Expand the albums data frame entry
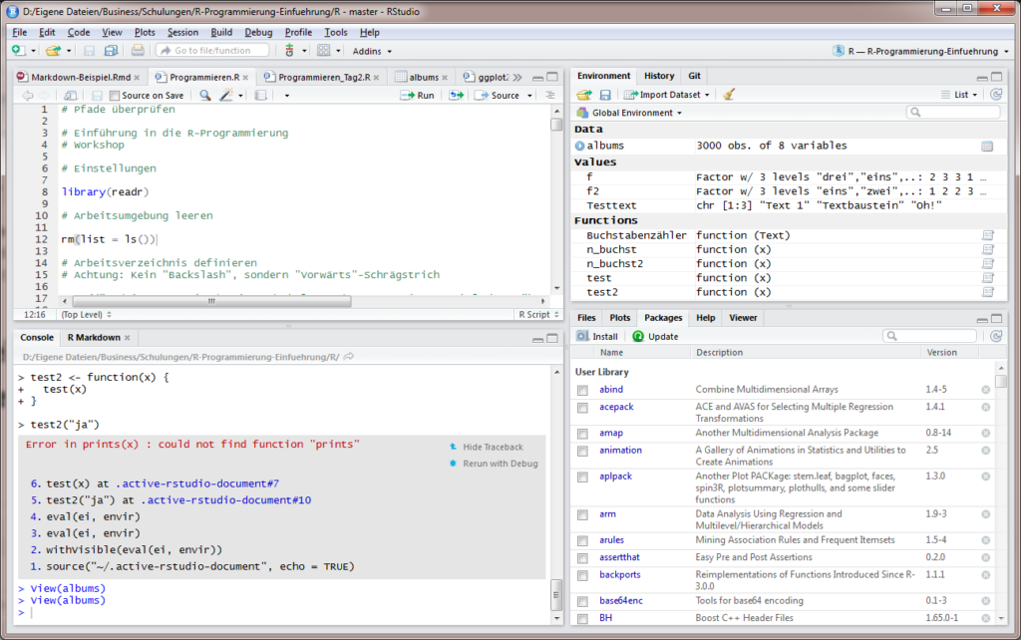The width and height of the screenshot is (1021, 640). click(579, 146)
